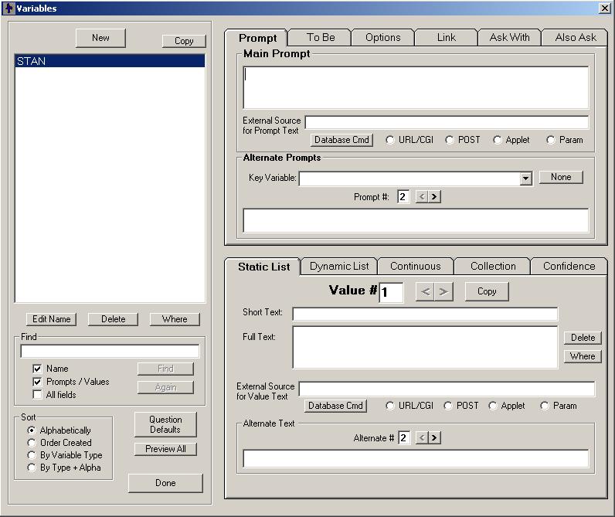Click Database Cmd for prompt text
The image size is (615, 517).
(341, 140)
